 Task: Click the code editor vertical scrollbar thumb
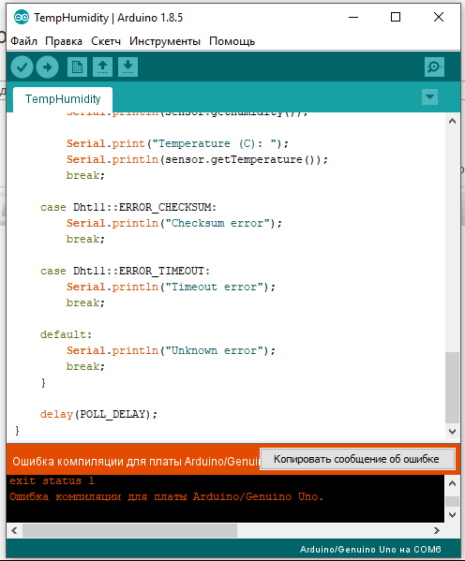(x=452, y=388)
